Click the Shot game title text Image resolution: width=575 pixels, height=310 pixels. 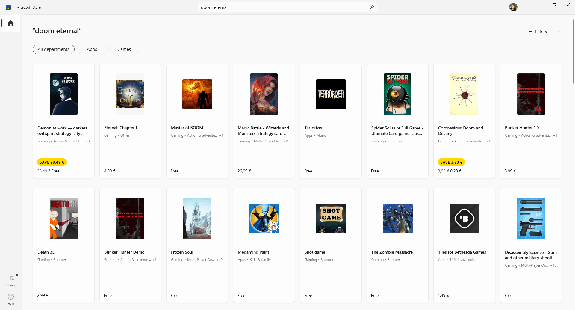click(x=315, y=252)
